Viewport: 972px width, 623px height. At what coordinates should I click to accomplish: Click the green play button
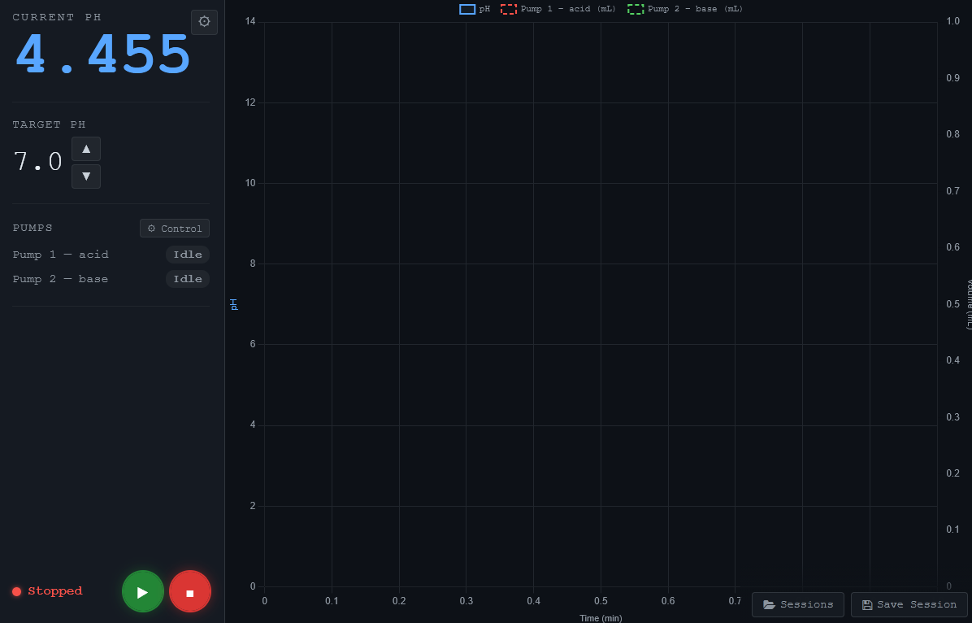[142, 591]
